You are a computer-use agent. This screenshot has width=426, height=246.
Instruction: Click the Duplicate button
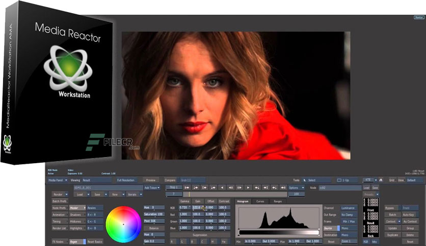click(392, 235)
